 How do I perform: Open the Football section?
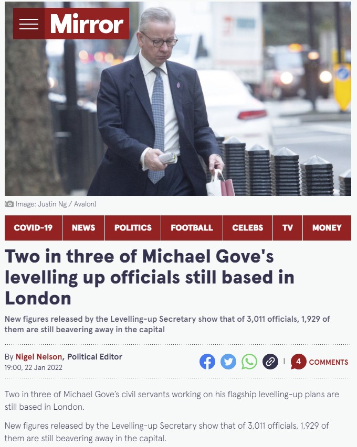(x=192, y=228)
